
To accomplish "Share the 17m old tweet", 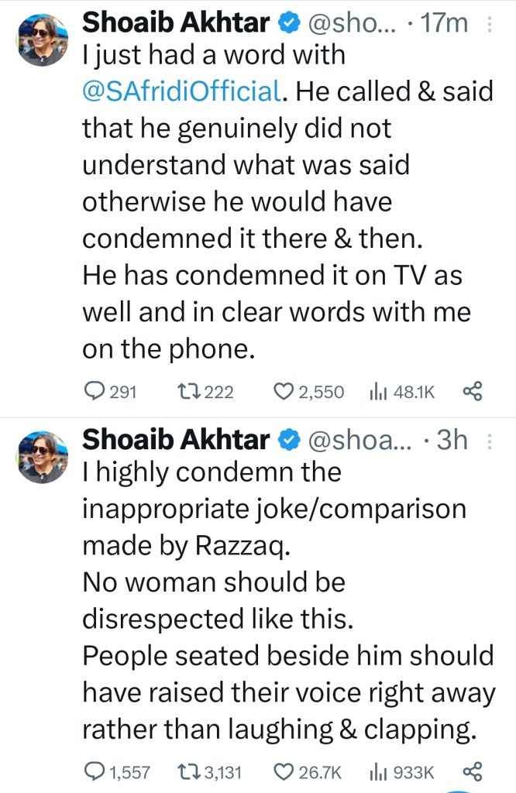I will (x=472, y=392).
